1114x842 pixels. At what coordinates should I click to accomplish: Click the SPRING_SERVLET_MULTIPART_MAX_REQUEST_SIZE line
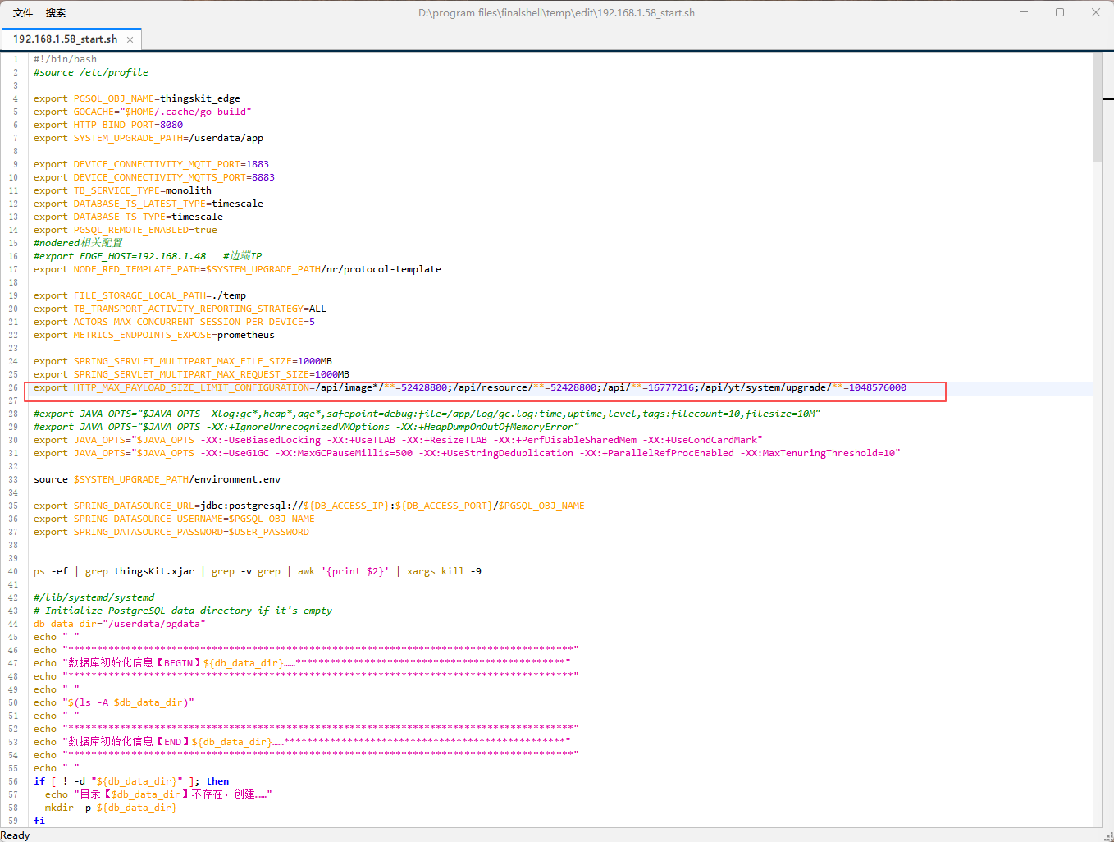(191, 374)
